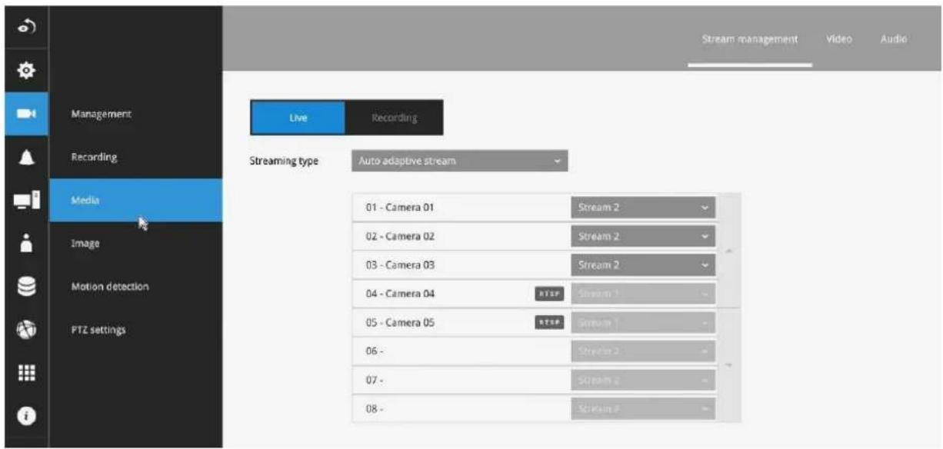Open the information icon

click(25, 415)
